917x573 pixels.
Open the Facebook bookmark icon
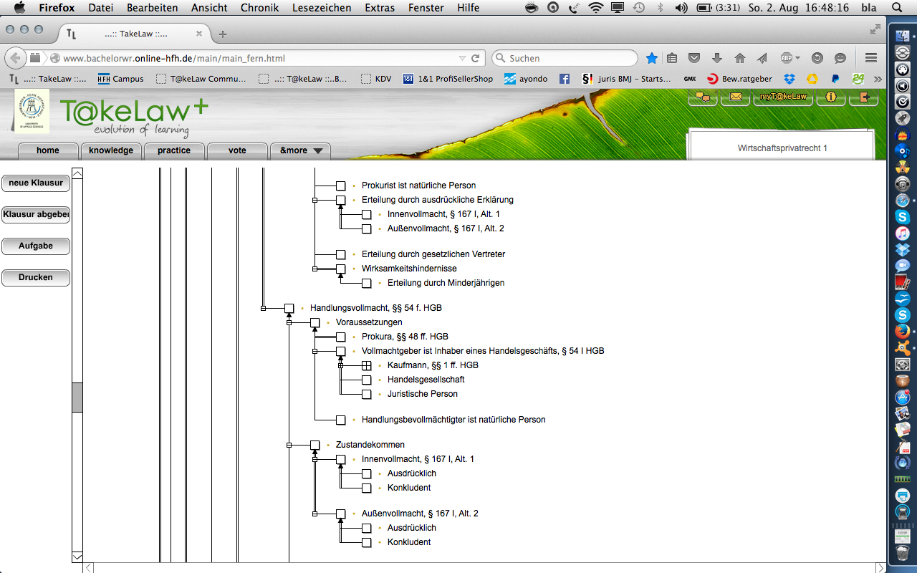[565, 79]
